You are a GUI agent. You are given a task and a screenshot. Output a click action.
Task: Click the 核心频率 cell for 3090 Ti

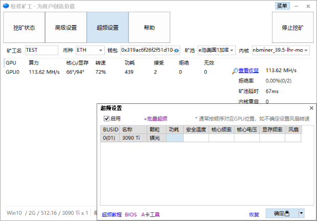pos(221,138)
